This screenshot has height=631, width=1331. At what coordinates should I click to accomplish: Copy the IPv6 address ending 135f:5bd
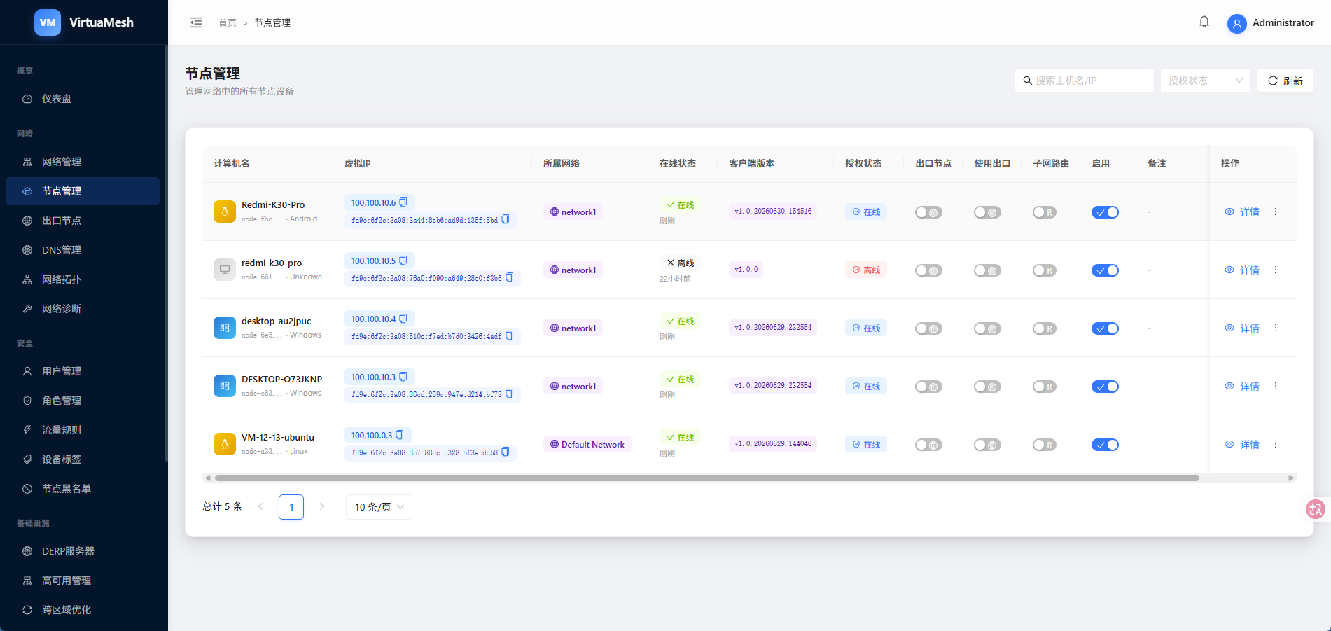click(x=506, y=219)
